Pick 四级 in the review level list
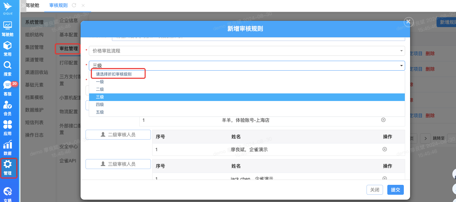Viewport: 456px width, 202px height. pos(100,105)
